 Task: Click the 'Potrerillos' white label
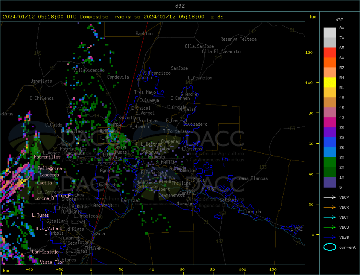[x=47, y=157]
